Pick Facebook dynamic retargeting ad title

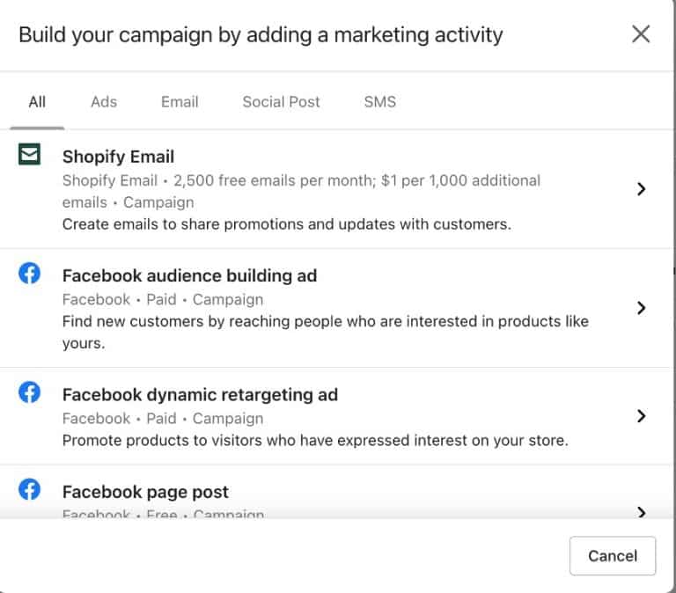200,394
